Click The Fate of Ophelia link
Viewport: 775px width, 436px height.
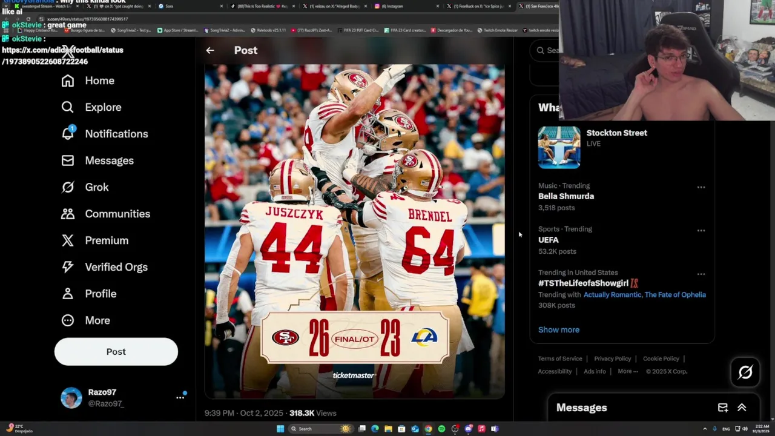675,295
